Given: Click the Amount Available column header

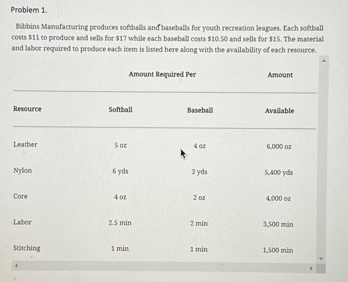Looking at the screenshot, I should point(280,111).
